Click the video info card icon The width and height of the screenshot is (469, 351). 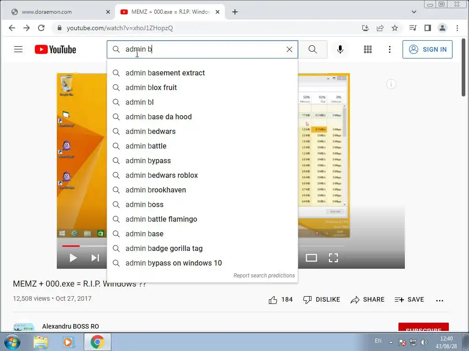[391, 85]
